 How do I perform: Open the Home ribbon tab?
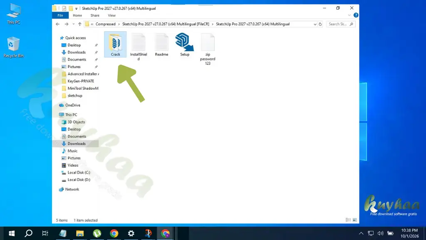[77, 15]
